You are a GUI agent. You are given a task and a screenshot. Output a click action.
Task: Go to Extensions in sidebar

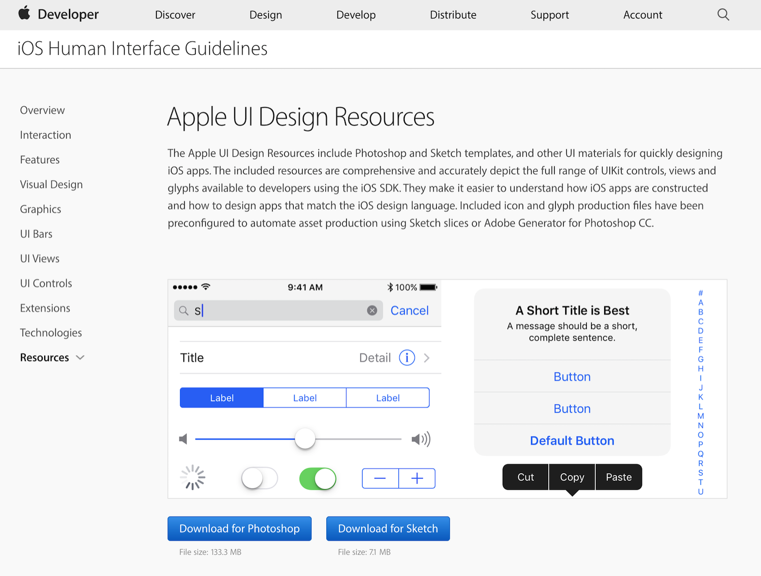(45, 308)
